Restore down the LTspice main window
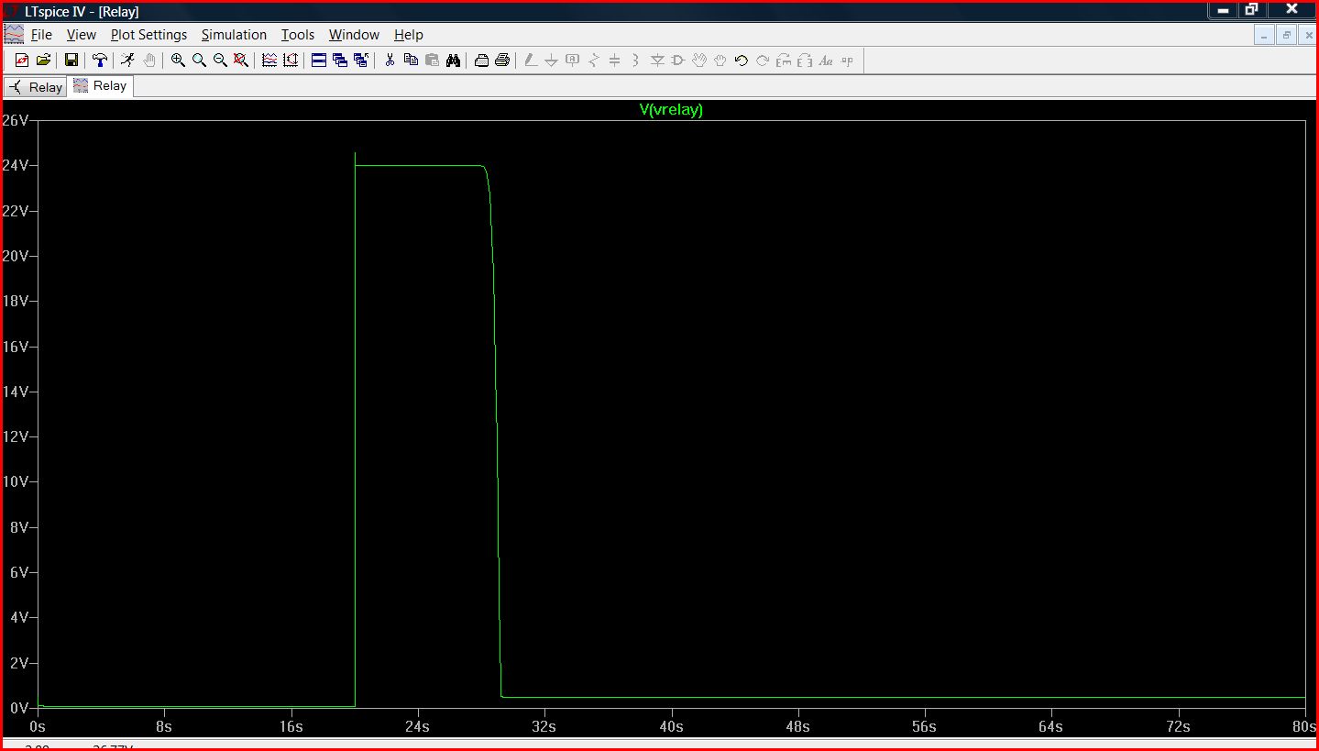The width and height of the screenshot is (1319, 751). coord(1252,9)
